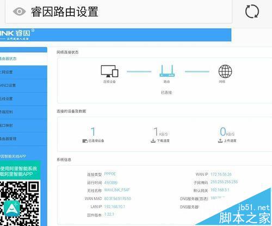
Task: Click the eye icon beside 睿因路由设置
Action: (x=20, y=11)
